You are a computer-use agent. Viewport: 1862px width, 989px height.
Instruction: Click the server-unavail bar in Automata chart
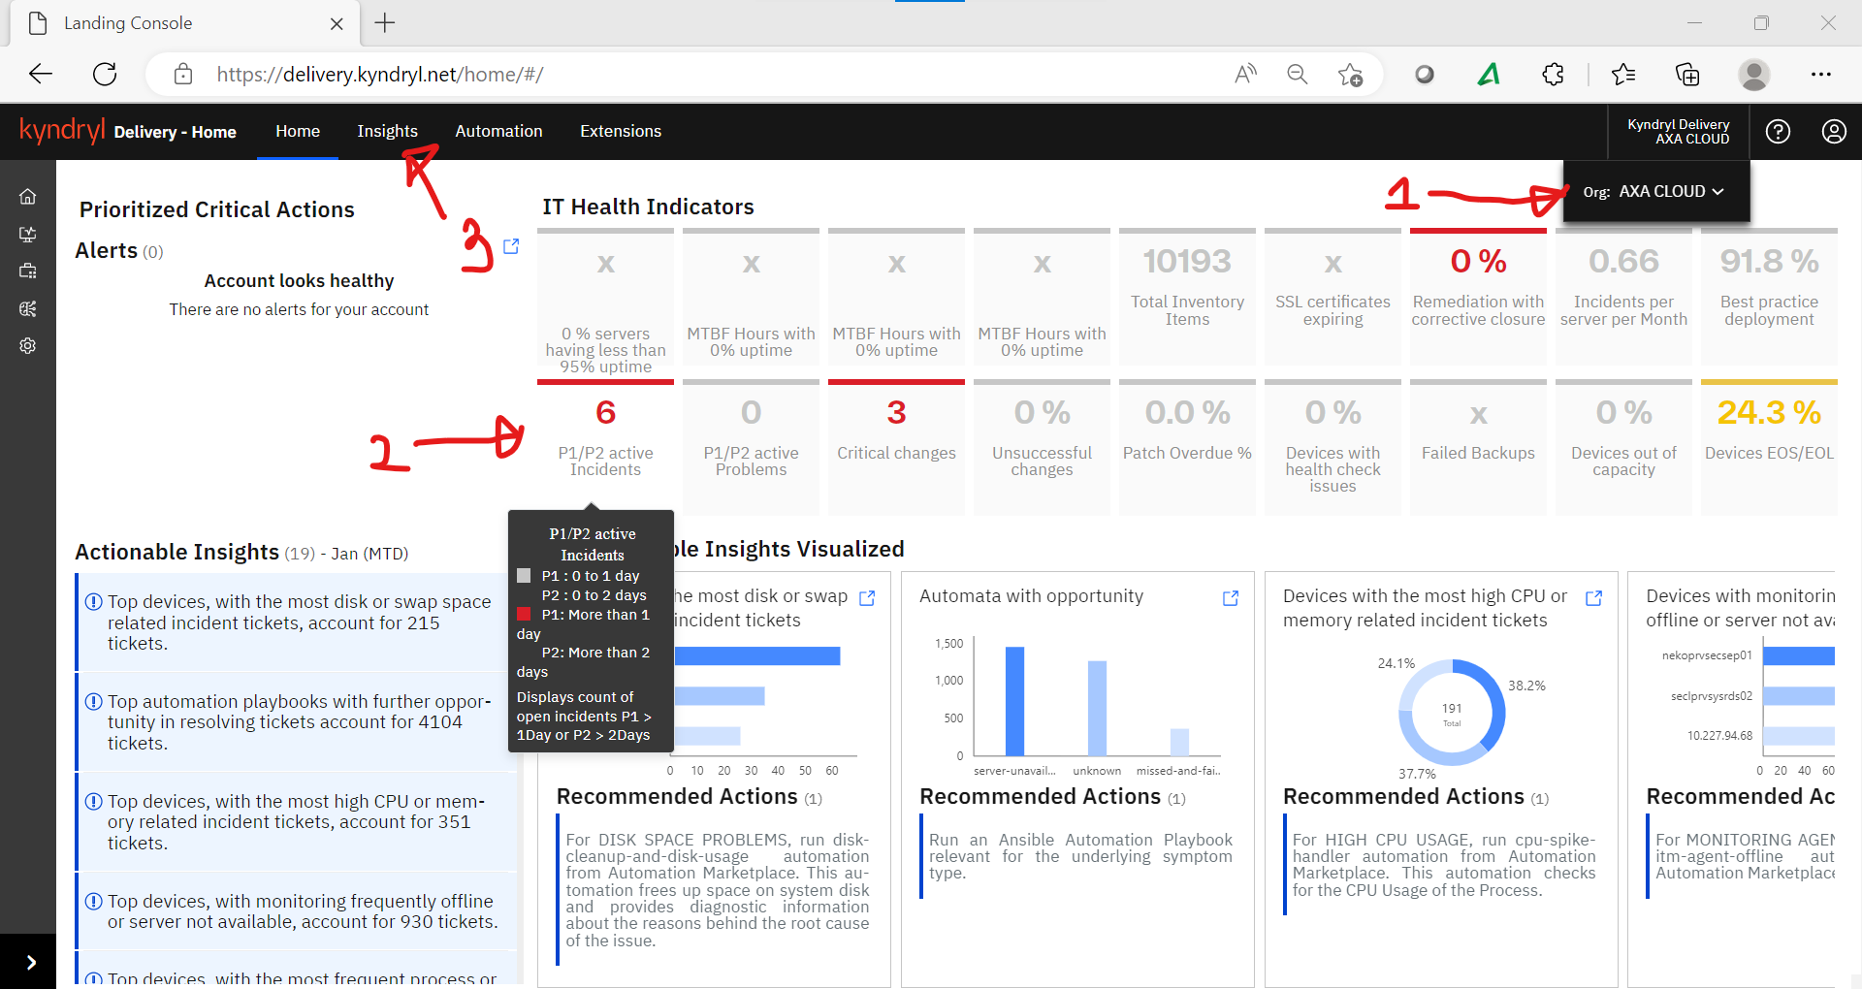click(x=1014, y=701)
